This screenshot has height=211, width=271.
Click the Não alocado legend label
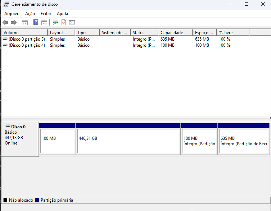pos(21,200)
